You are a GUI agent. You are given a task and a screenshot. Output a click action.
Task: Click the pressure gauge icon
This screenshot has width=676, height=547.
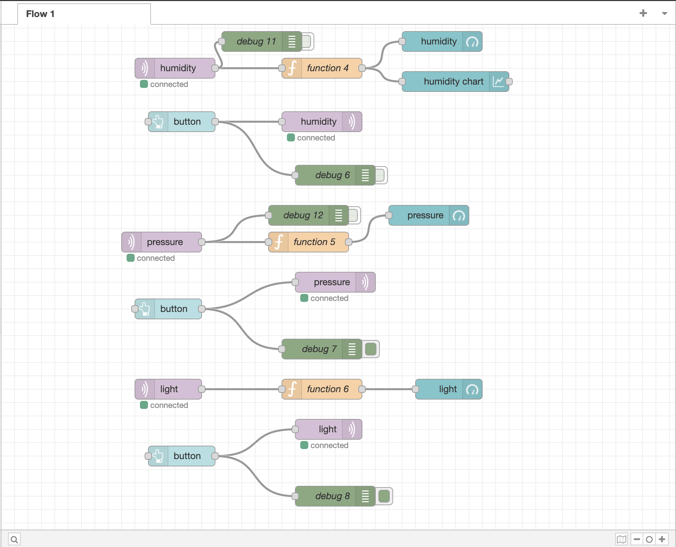(459, 215)
